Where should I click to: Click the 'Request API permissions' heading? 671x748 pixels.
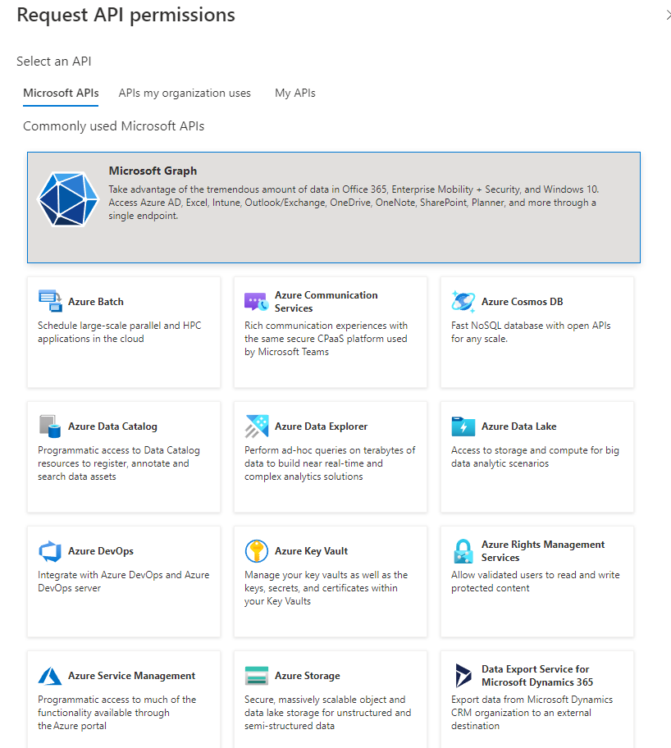(x=126, y=15)
